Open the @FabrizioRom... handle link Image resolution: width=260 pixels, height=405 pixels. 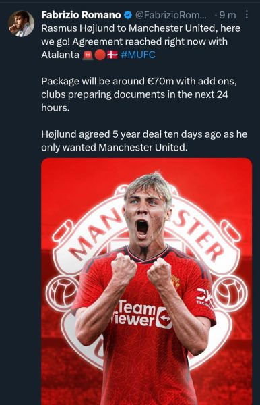171,16
